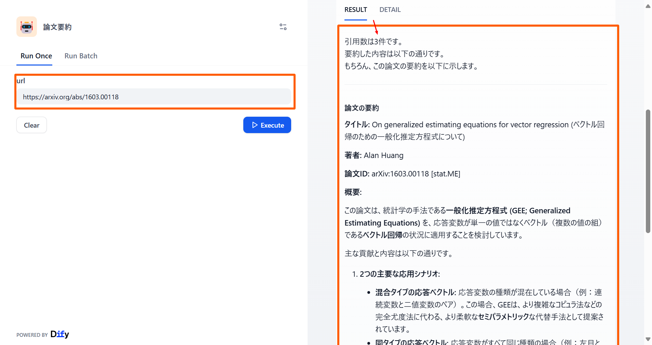Run the app with Execute button
Image resolution: width=652 pixels, height=345 pixels.
(267, 125)
